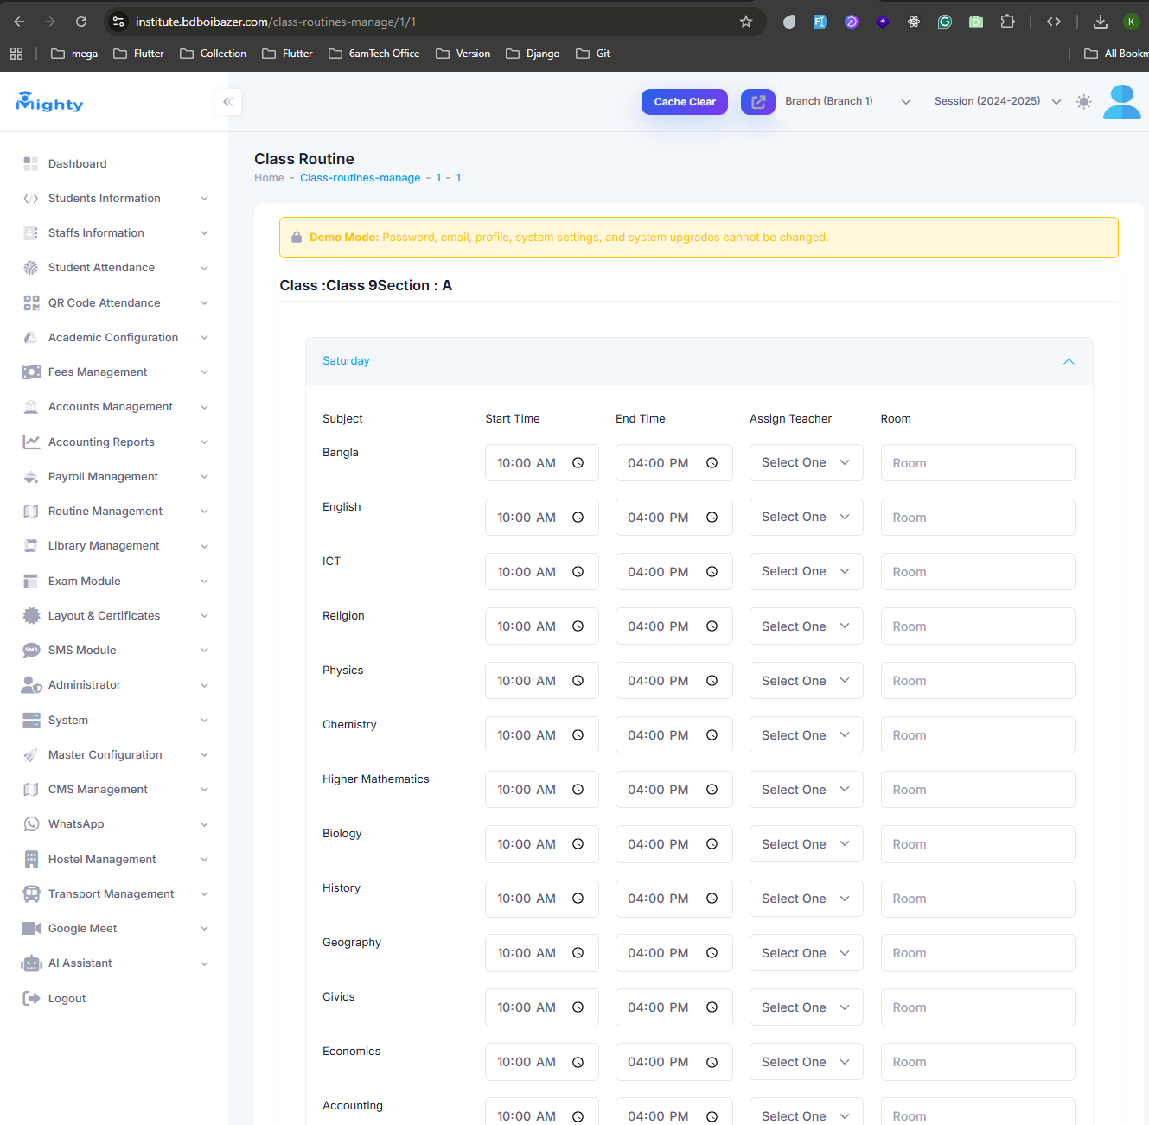Open Branch (Branch 1) dropdown
Screen dimensions: 1149x1125
848,101
